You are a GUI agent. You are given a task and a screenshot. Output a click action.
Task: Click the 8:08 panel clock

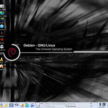coord(102,104)
